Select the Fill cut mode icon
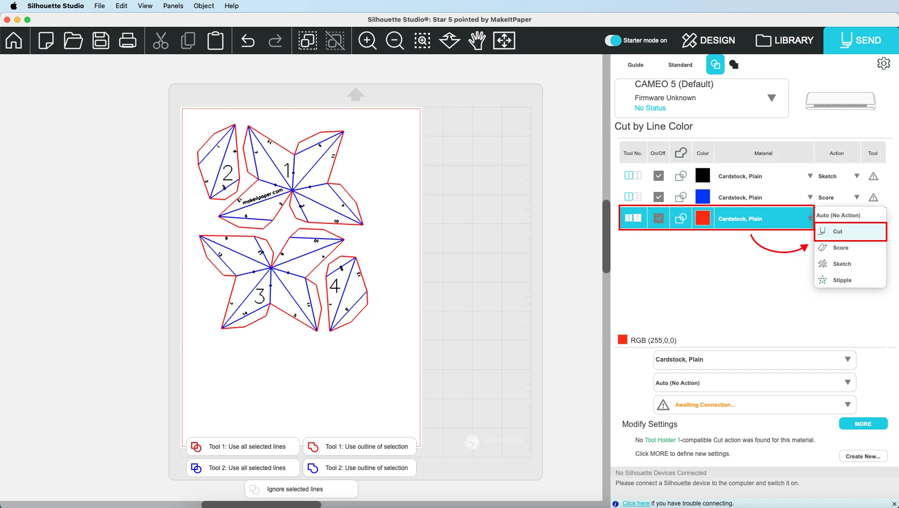The width and height of the screenshot is (899, 508). (x=734, y=64)
